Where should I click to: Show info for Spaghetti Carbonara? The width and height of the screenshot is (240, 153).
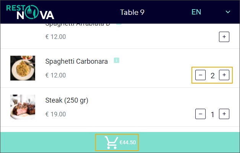tap(117, 61)
